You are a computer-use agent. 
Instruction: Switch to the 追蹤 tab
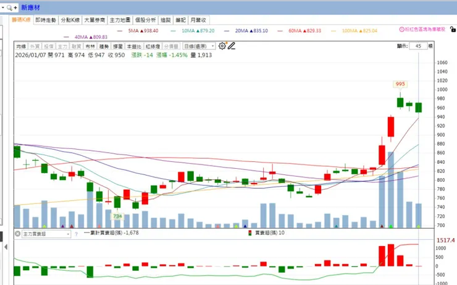click(x=166, y=20)
